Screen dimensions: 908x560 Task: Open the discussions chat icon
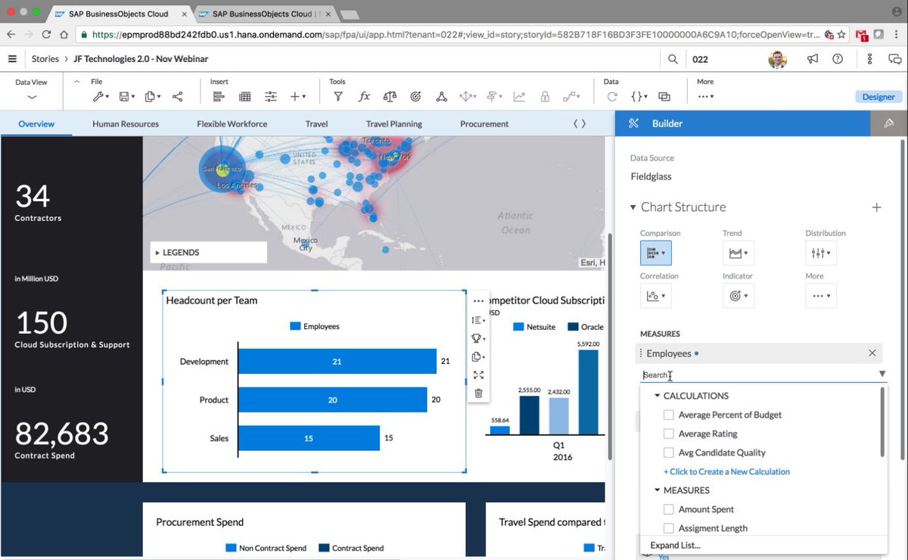click(x=894, y=59)
